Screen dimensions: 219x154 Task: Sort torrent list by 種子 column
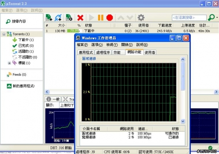[125, 25]
